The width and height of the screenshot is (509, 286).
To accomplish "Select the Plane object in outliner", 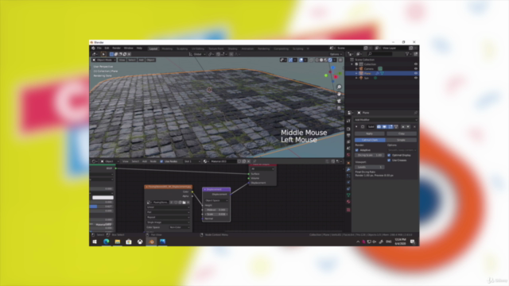I will (x=367, y=73).
